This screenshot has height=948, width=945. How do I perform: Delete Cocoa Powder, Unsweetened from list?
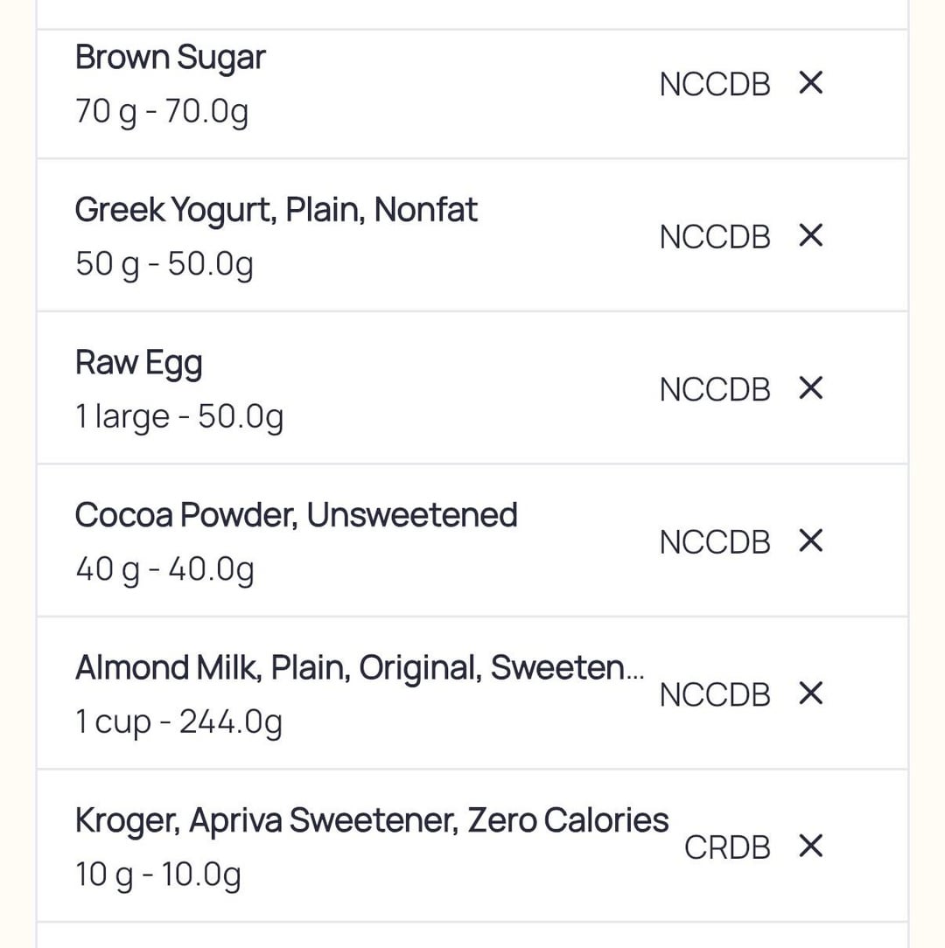coord(811,541)
